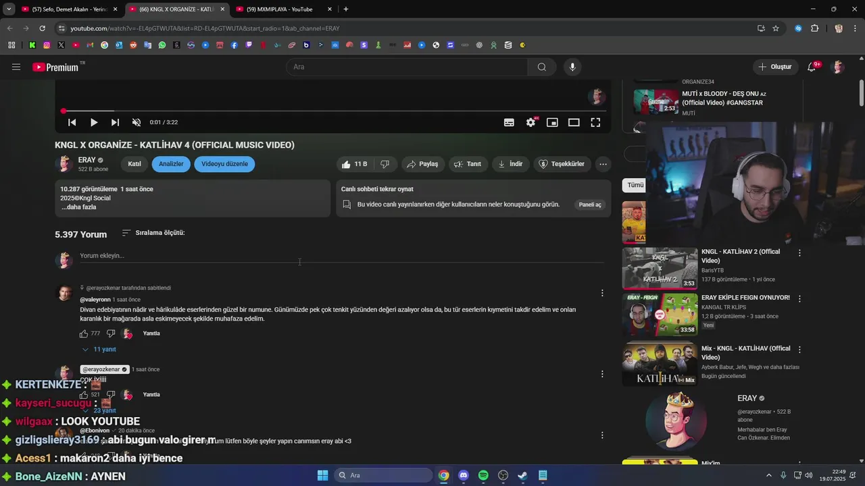865x486 pixels.
Task: Open Mix - KNGL - KATLİHAV playlist title
Action: click(x=745, y=353)
